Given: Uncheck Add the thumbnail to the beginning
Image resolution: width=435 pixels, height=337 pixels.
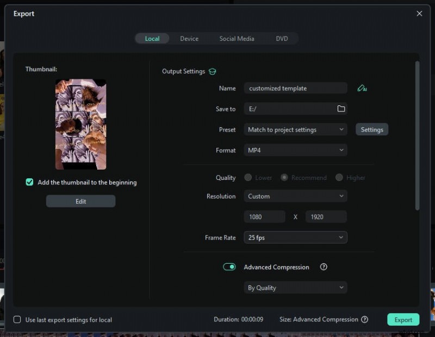Looking at the screenshot, I should click(x=29, y=182).
